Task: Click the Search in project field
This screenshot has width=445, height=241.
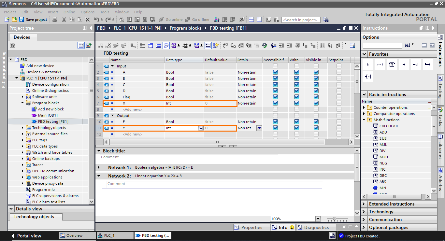Action: click(x=300, y=20)
